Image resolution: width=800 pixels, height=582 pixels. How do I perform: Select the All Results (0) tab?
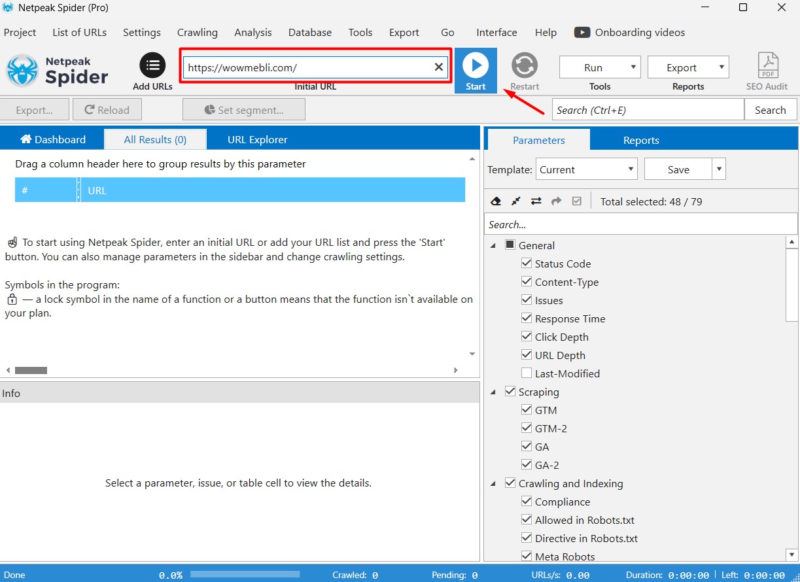coord(156,139)
